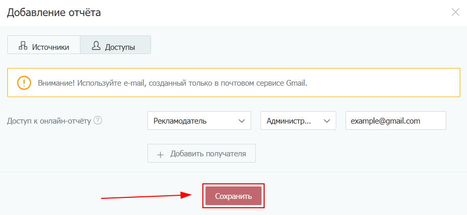Click the orange warning exclamation icon

click(x=24, y=83)
